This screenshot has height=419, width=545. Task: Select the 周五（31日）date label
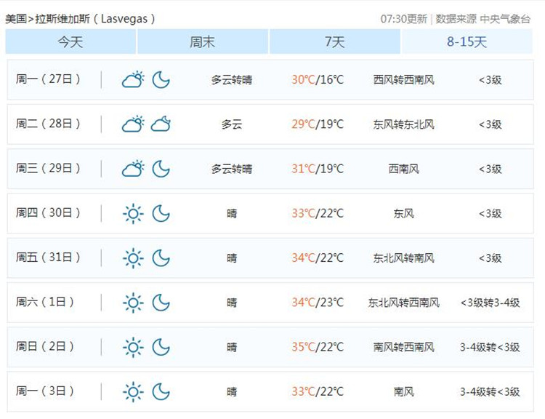[48, 258]
